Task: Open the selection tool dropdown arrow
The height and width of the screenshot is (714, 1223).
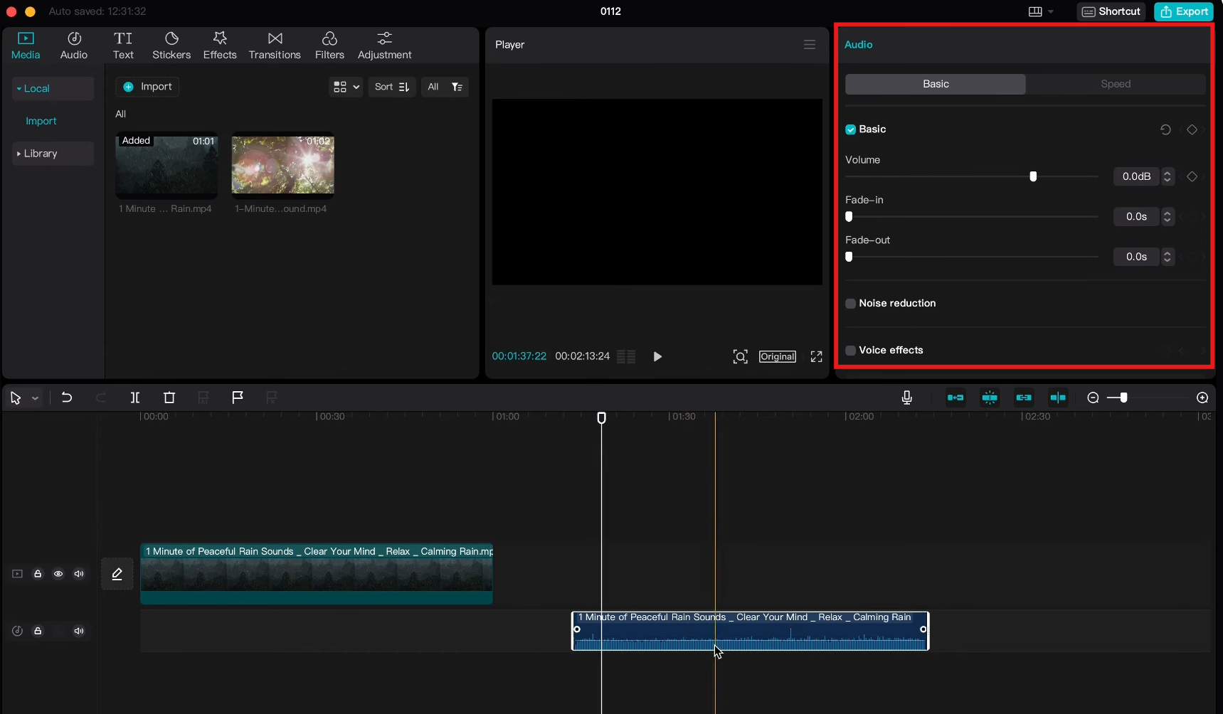Action: pyautogui.click(x=35, y=398)
